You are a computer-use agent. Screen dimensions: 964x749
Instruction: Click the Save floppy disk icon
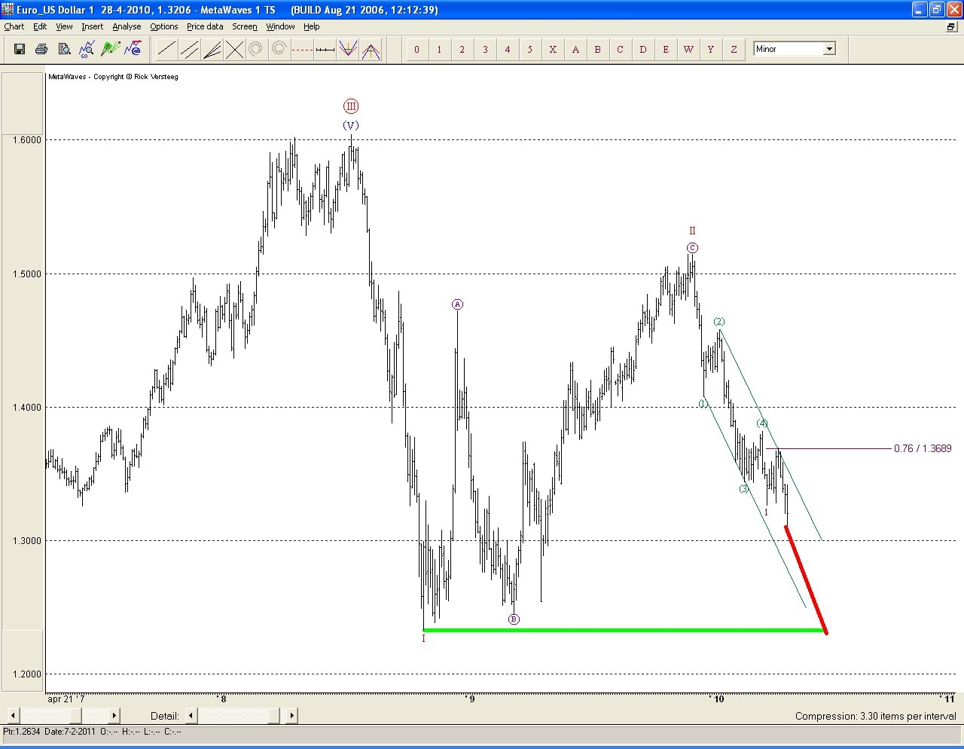tap(20, 49)
